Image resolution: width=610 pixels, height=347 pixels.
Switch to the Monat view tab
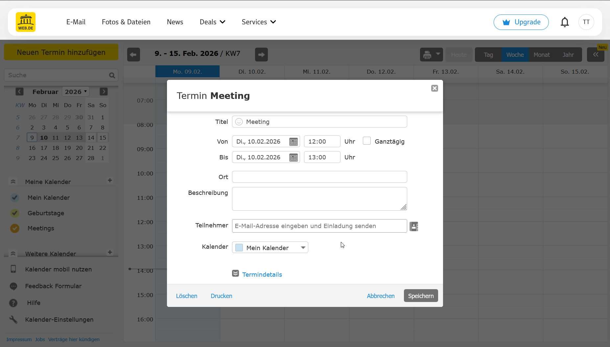point(541,55)
